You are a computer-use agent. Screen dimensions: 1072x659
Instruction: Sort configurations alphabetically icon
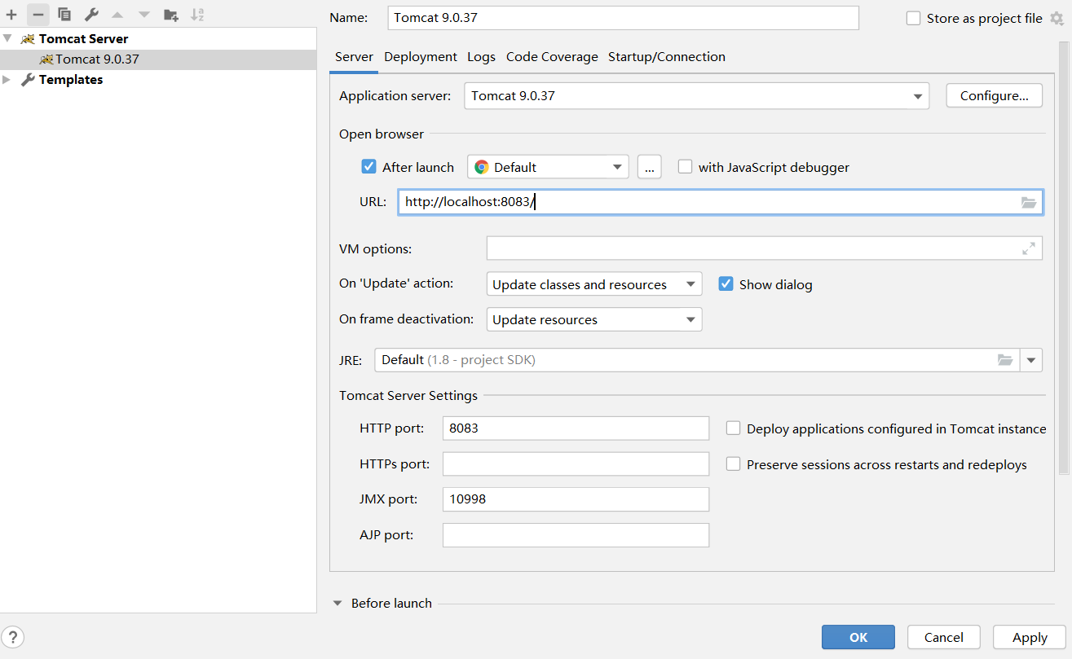click(197, 15)
